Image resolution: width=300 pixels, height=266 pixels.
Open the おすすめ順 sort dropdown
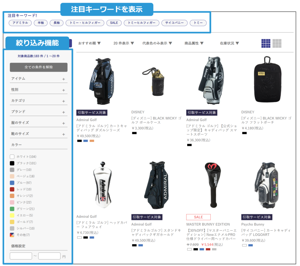(89, 43)
